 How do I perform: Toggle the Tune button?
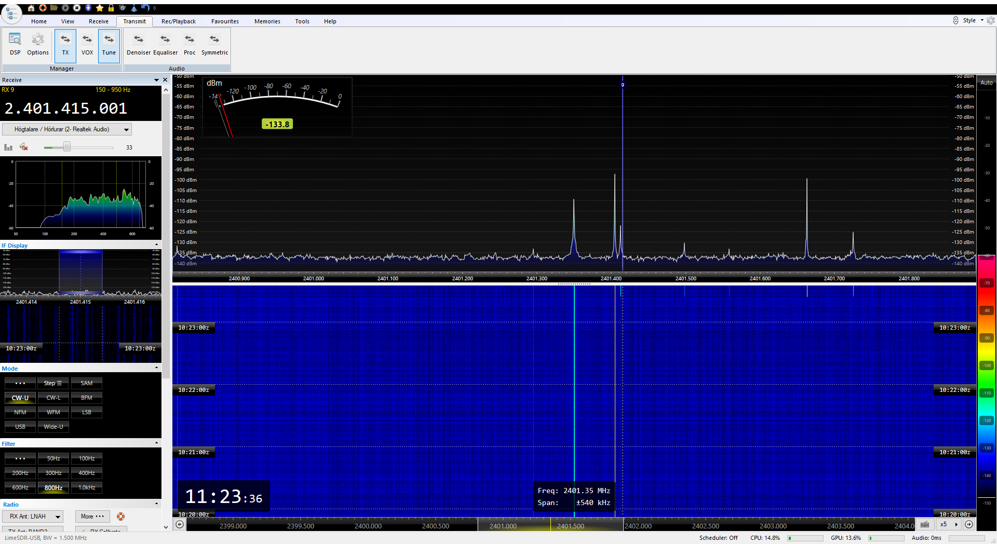point(109,45)
